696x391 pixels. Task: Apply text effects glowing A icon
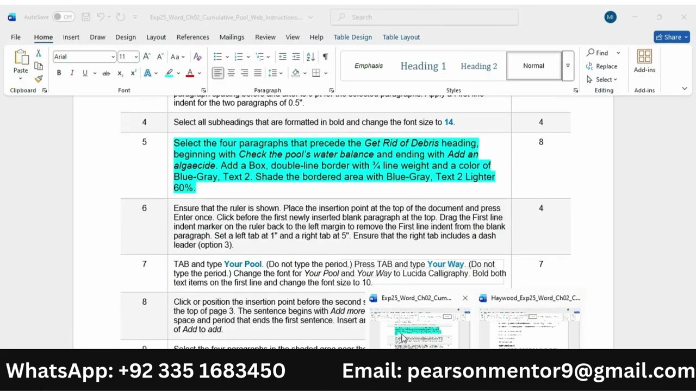pyautogui.click(x=147, y=73)
